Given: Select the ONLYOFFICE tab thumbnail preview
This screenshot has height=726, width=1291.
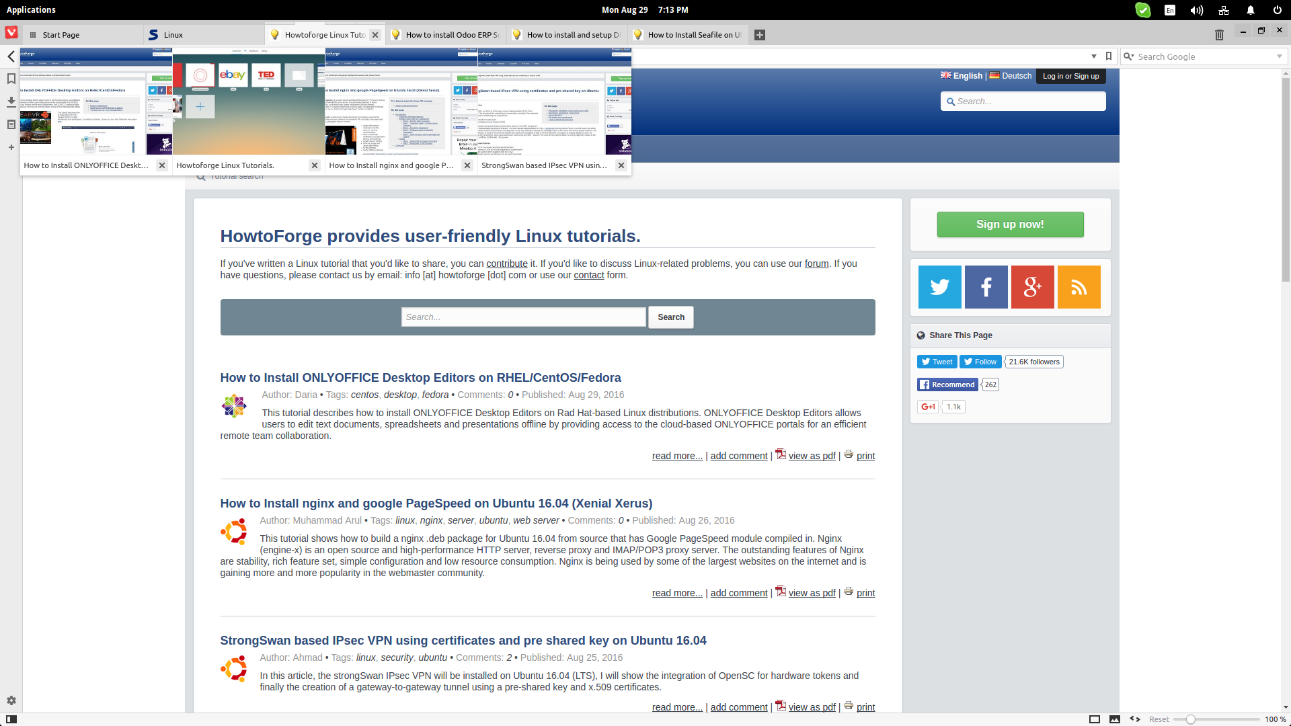Looking at the screenshot, I should (96, 101).
